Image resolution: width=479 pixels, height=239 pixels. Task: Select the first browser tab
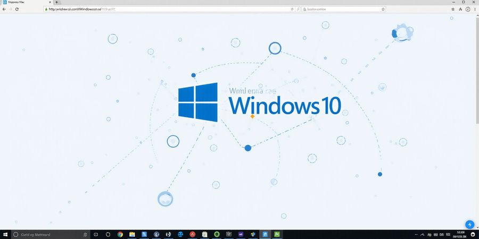pos(27,2)
